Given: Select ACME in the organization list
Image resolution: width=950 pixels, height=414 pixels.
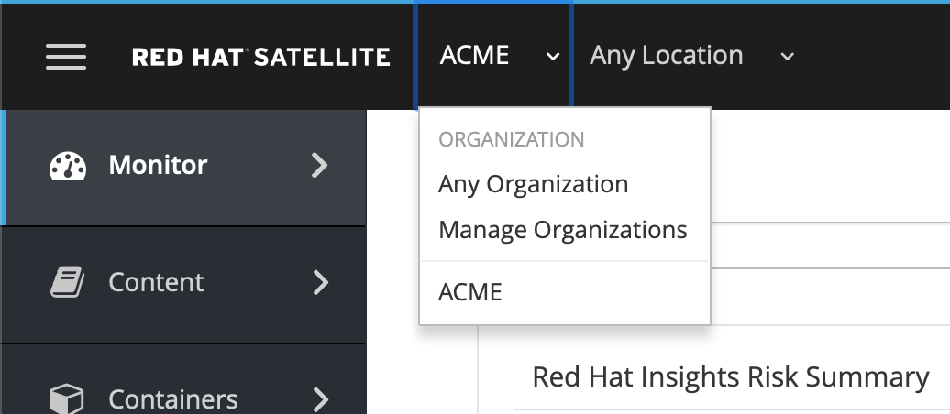Looking at the screenshot, I should [470, 292].
